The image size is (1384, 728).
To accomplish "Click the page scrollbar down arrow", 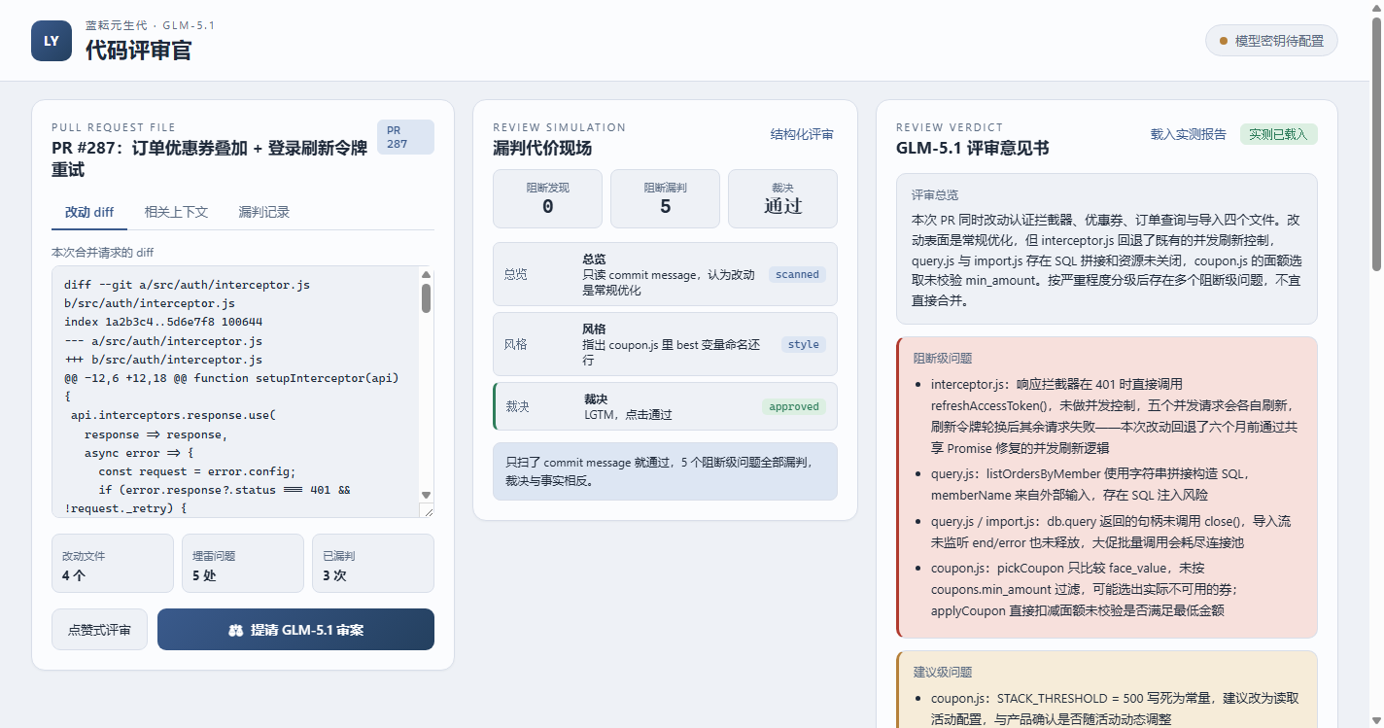I will 1376,720.
